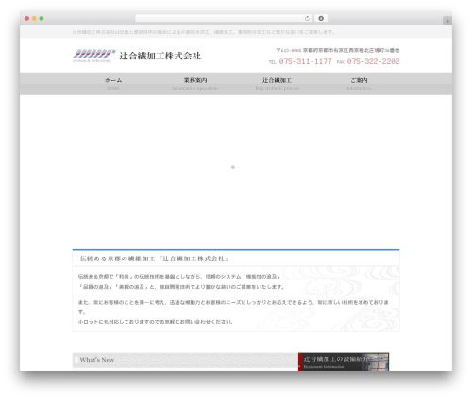Click the gray tagline text at the page top
Viewport: 472px width, 399px height.
(204, 32)
